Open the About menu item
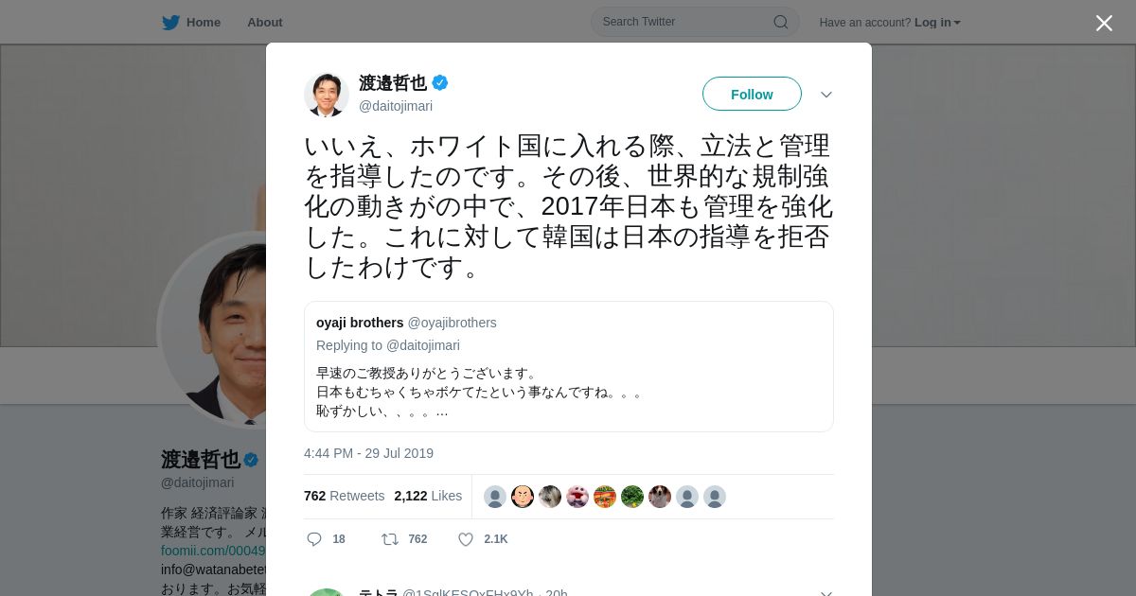The width and height of the screenshot is (1136, 596). click(264, 23)
